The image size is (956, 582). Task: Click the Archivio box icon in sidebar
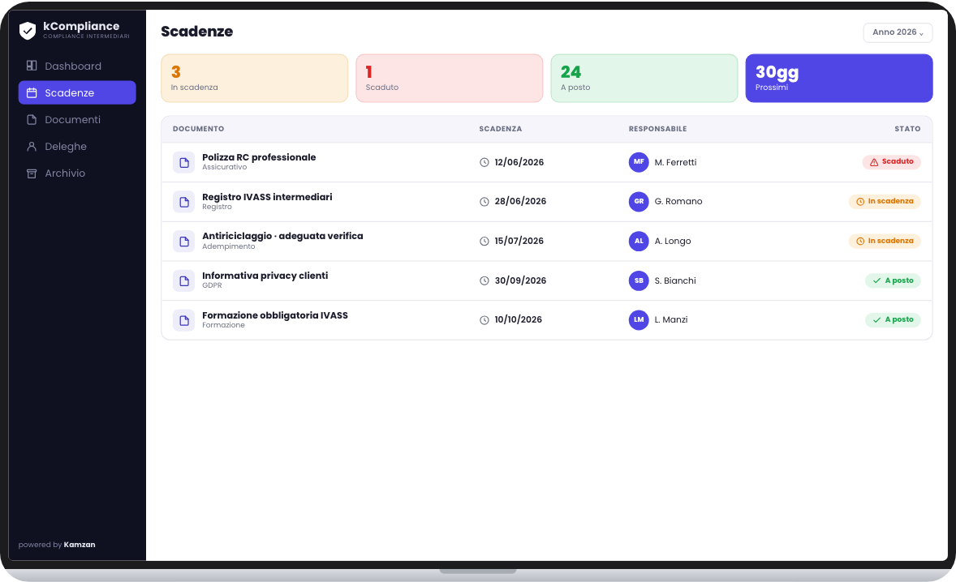coord(32,173)
